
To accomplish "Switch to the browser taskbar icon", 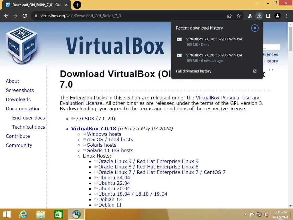I will 76,214.
